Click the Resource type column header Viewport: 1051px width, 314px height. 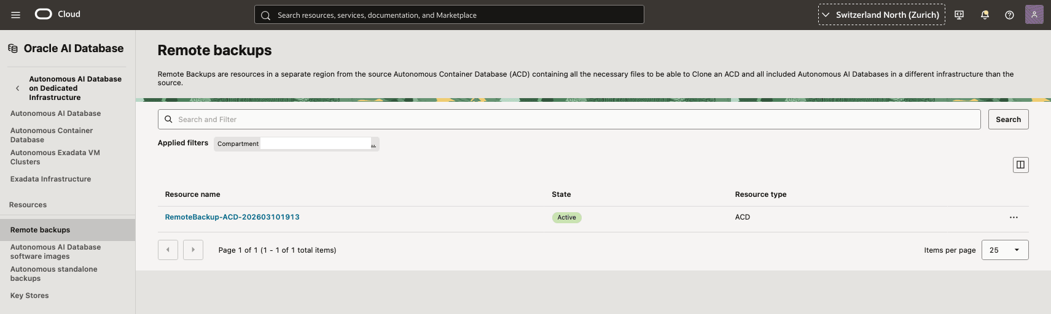pyautogui.click(x=760, y=194)
